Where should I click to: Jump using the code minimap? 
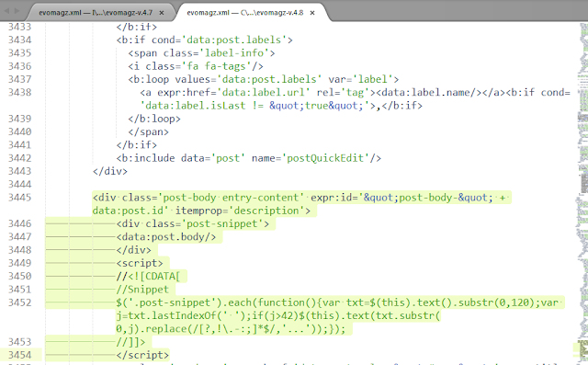tap(583, 193)
